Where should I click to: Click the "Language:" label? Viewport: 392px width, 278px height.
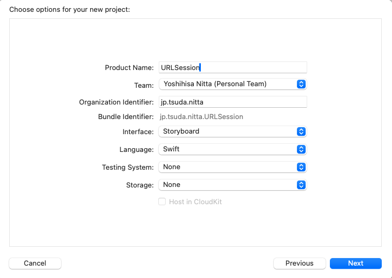pos(137,150)
